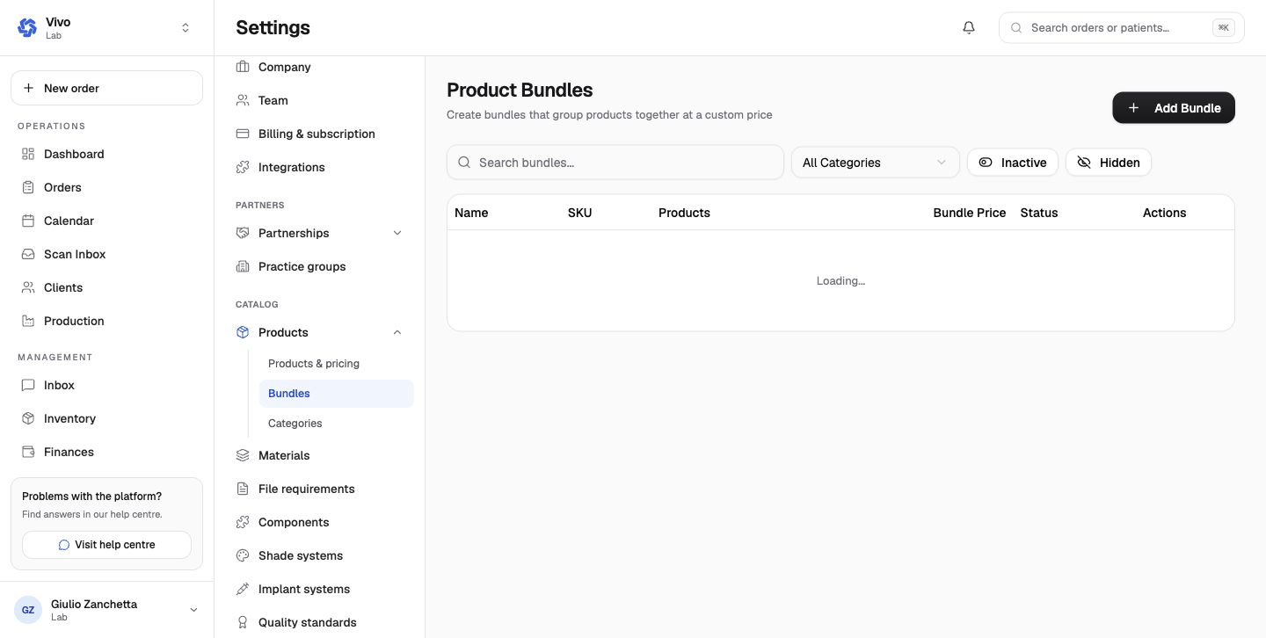
Task: Click the Clients people icon
Action: point(28,287)
